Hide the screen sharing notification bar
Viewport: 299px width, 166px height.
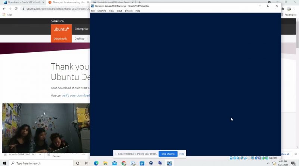click(x=182, y=154)
